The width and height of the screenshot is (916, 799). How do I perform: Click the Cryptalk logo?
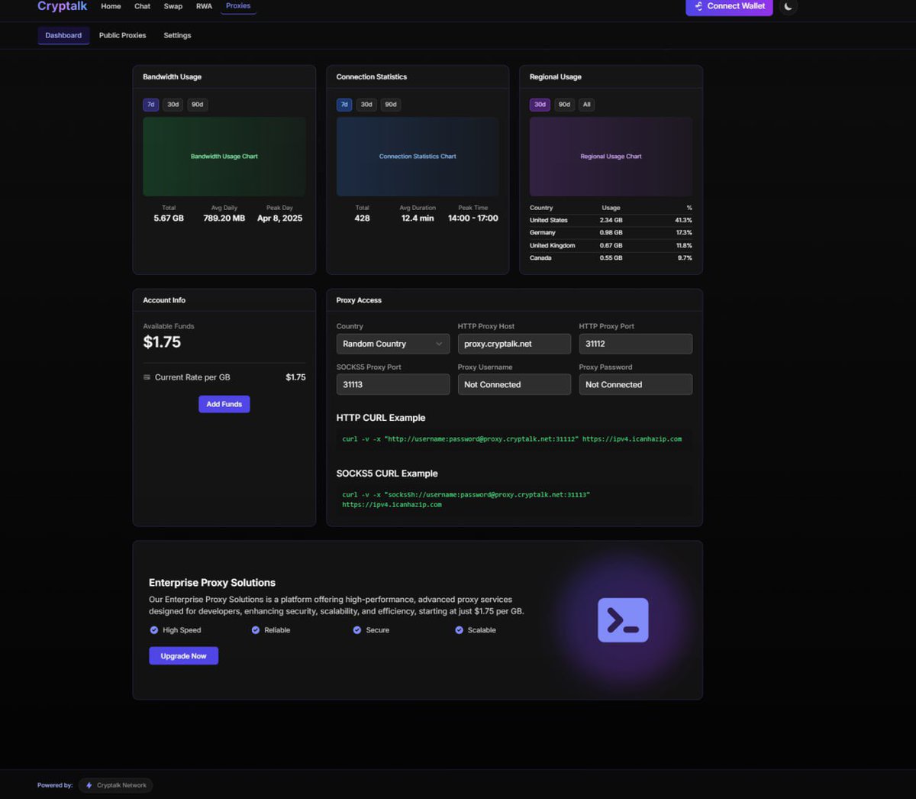coord(63,6)
